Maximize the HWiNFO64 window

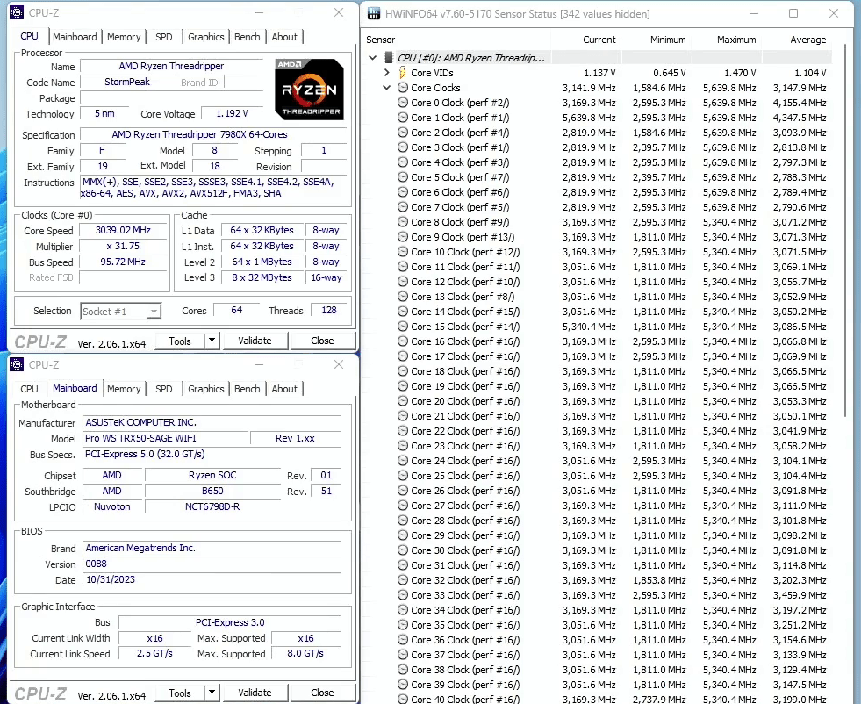click(793, 13)
